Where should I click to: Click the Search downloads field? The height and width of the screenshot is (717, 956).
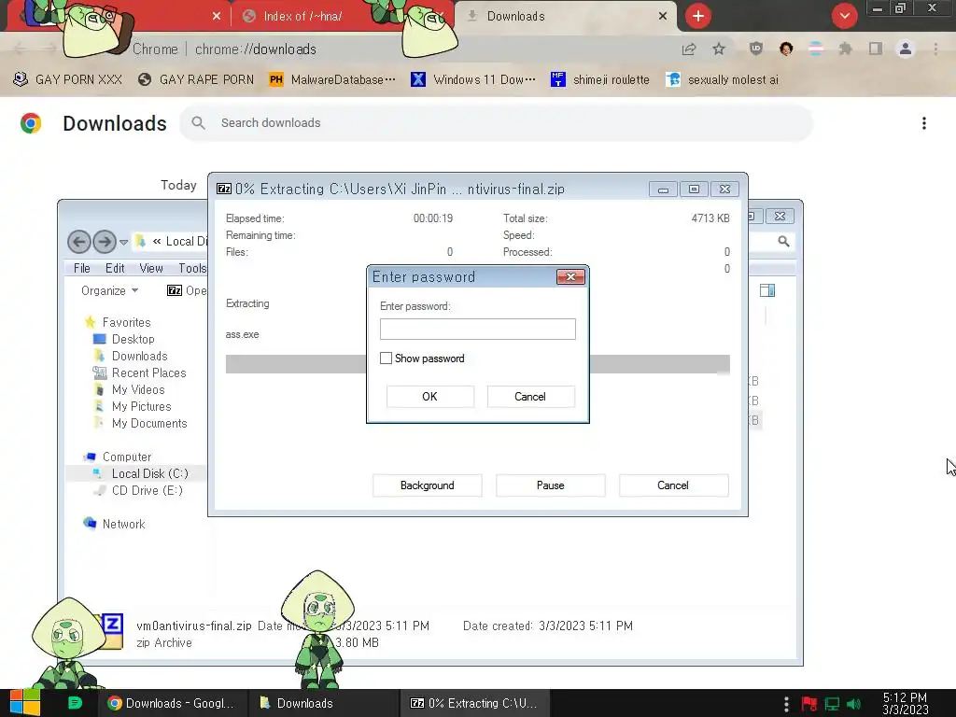[x=496, y=123]
